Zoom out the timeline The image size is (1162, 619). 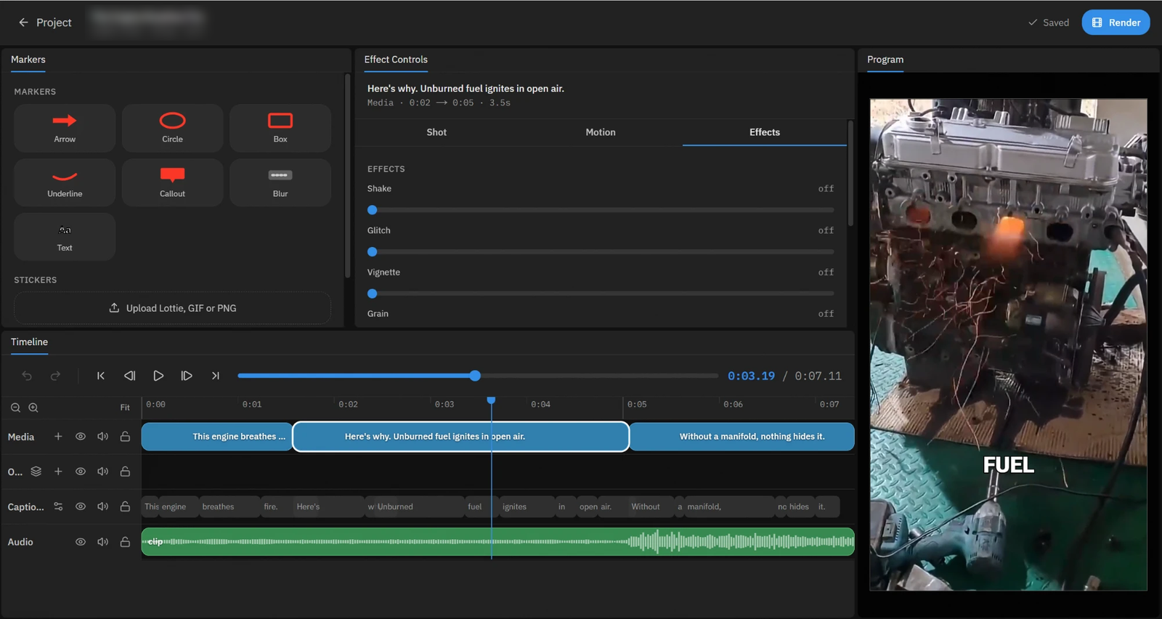15,408
